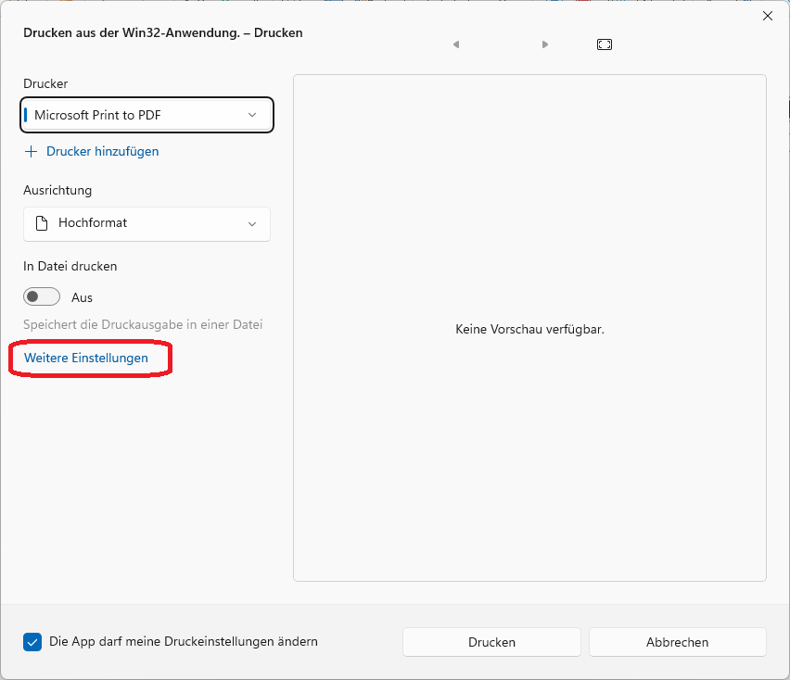Image resolution: width=790 pixels, height=680 pixels.
Task: Click the Speichert die Druckausgabe description text
Action: [x=143, y=325]
